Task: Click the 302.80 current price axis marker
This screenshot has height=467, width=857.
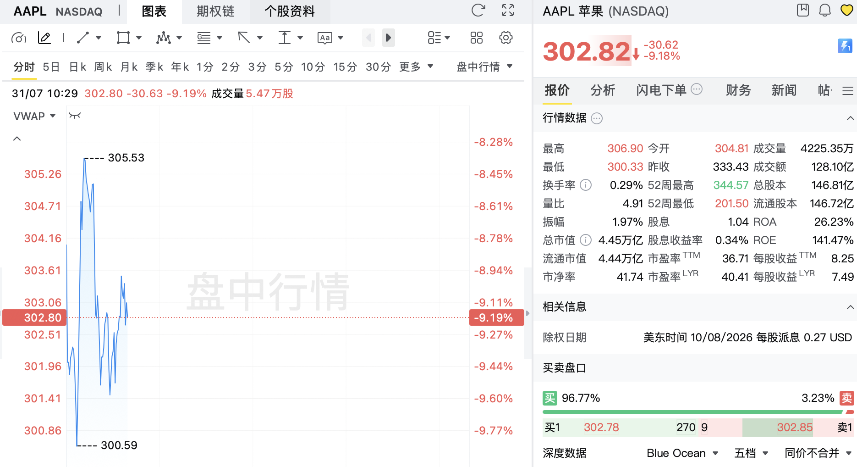Action: click(x=34, y=317)
